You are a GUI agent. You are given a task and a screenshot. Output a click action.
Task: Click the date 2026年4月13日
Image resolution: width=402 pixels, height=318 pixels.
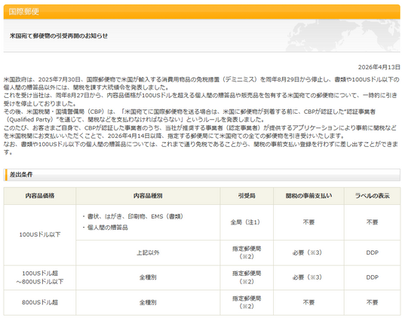tap(379, 67)
